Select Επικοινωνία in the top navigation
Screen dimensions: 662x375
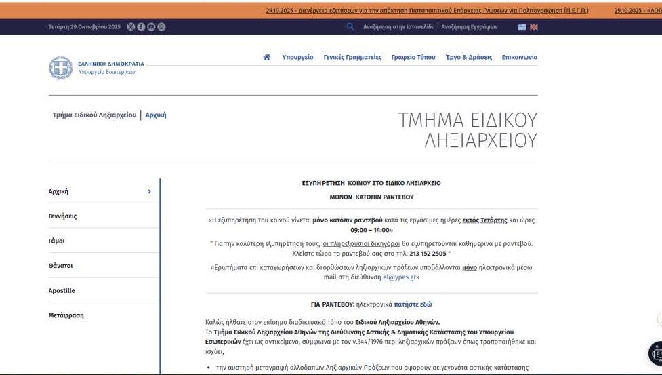(x=519, y=57)
